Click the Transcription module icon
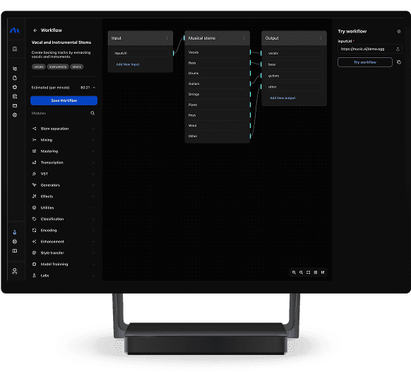Screen dimensions: 411x372 point(34,163)
